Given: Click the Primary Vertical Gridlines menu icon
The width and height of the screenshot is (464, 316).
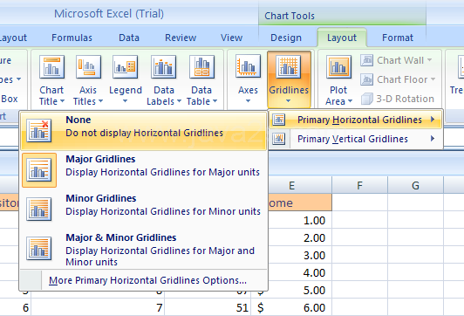Looking at the screenshot, I should 279,139.
